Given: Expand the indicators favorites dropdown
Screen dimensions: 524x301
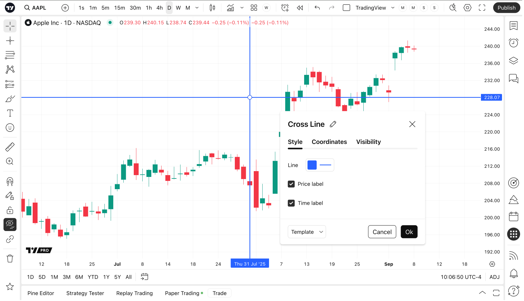Looking at the screenshot, I should (242, 8).
